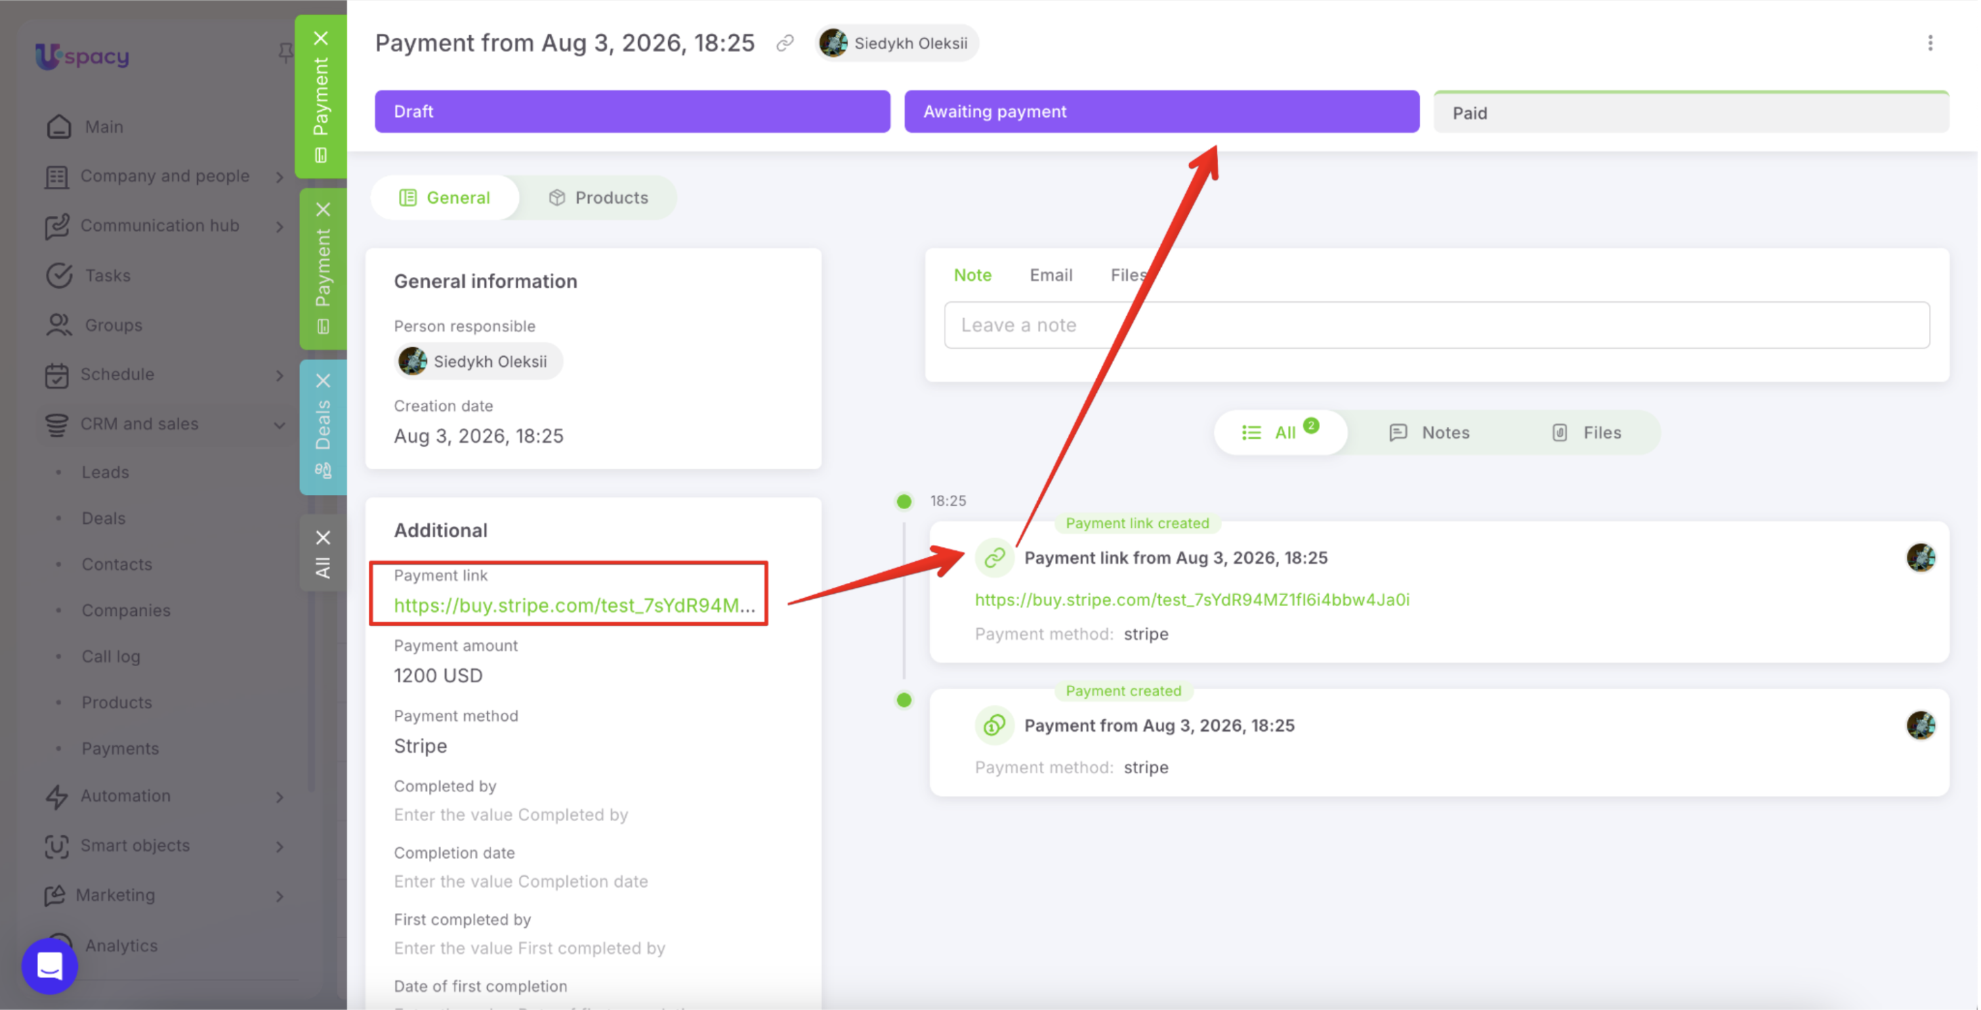Click the Automation lightning icon

tap(57, 796)
